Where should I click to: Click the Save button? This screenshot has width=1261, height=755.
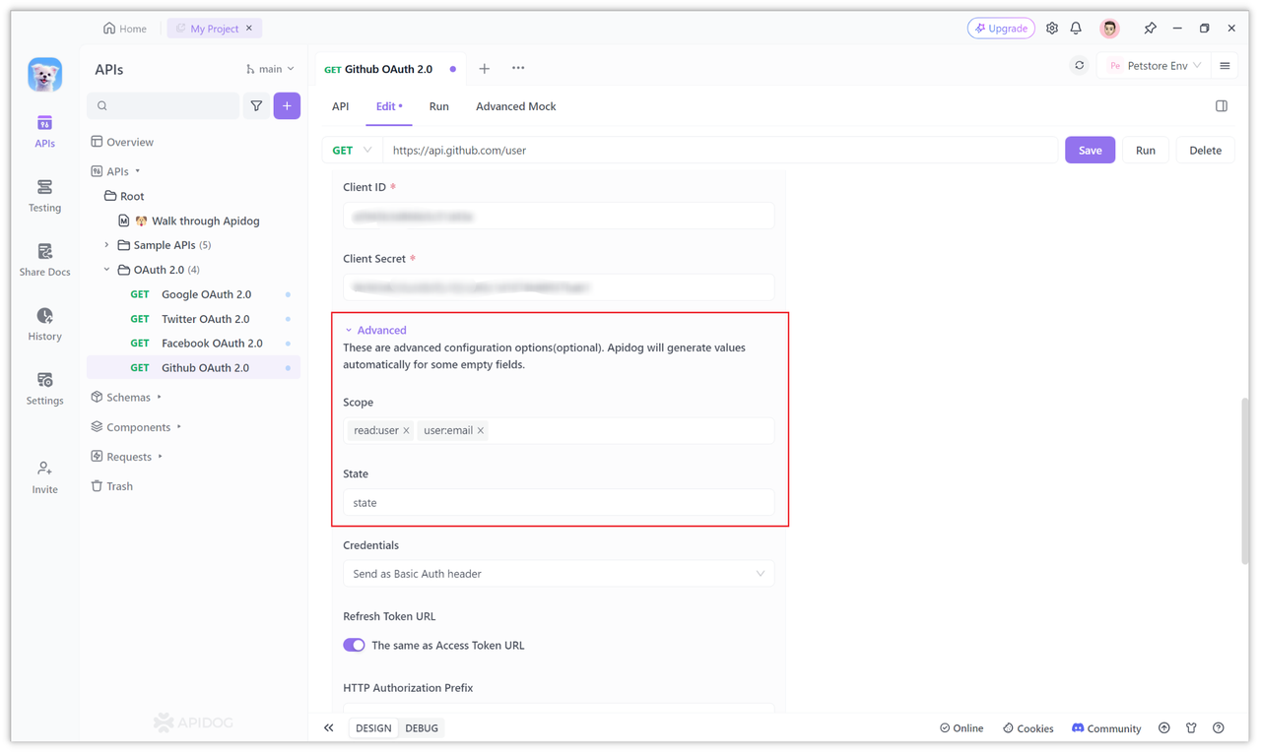[x=1090, y=151]
